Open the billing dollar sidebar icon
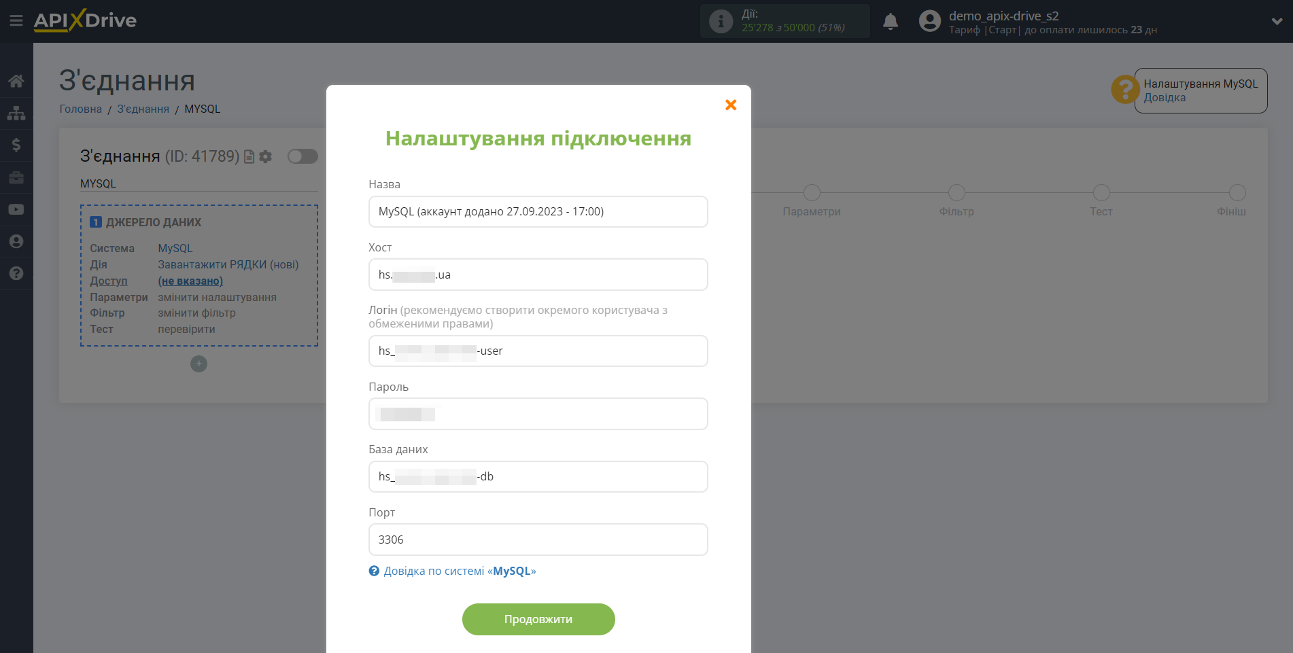This screenshot has width=1293, height=653. point(16,145)
